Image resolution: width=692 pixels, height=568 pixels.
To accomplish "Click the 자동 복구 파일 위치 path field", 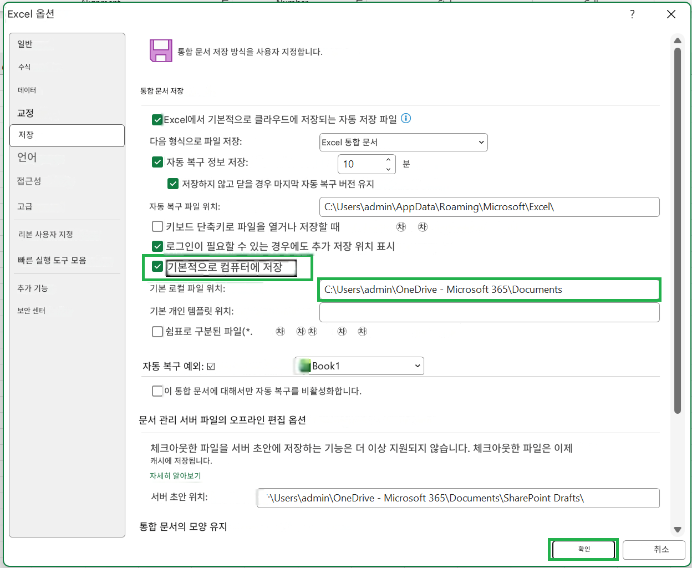I will [x=490, y=207].
